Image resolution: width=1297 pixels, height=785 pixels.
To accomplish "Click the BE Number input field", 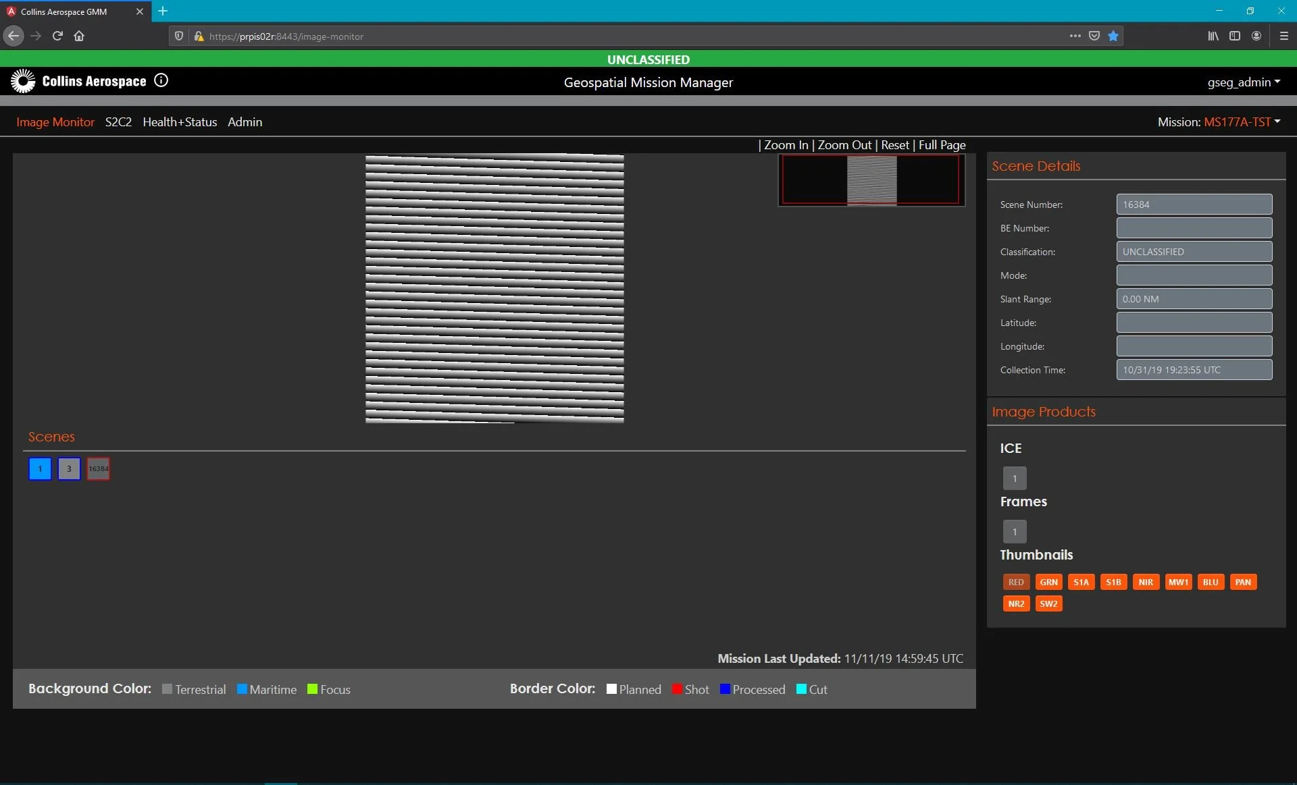I will (1194, 227).
